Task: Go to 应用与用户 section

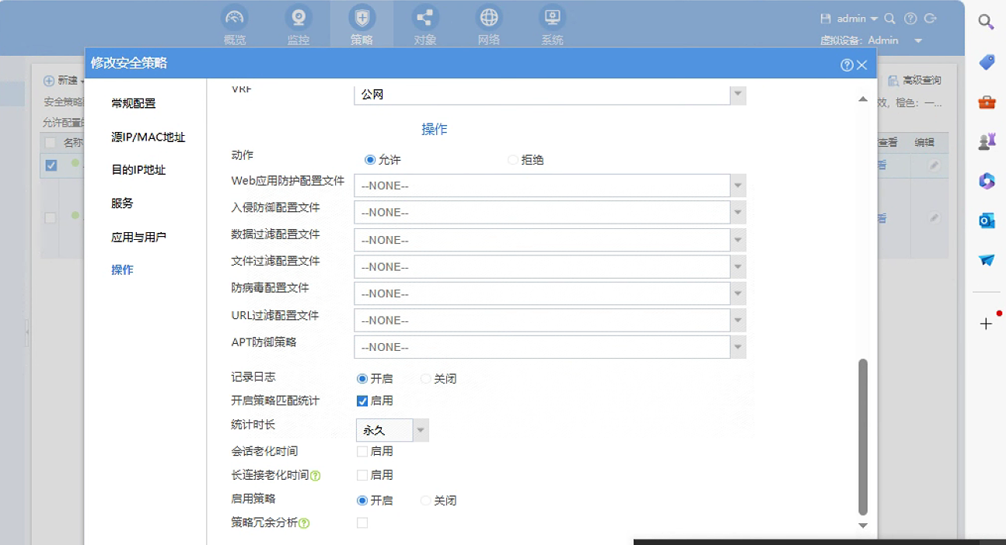Action: tap(138, 237)
